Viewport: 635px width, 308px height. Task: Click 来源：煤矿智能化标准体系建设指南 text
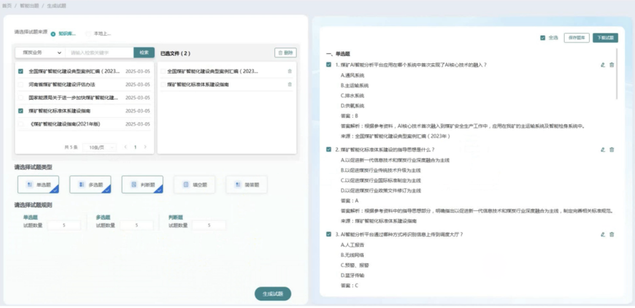click(379, 221)
